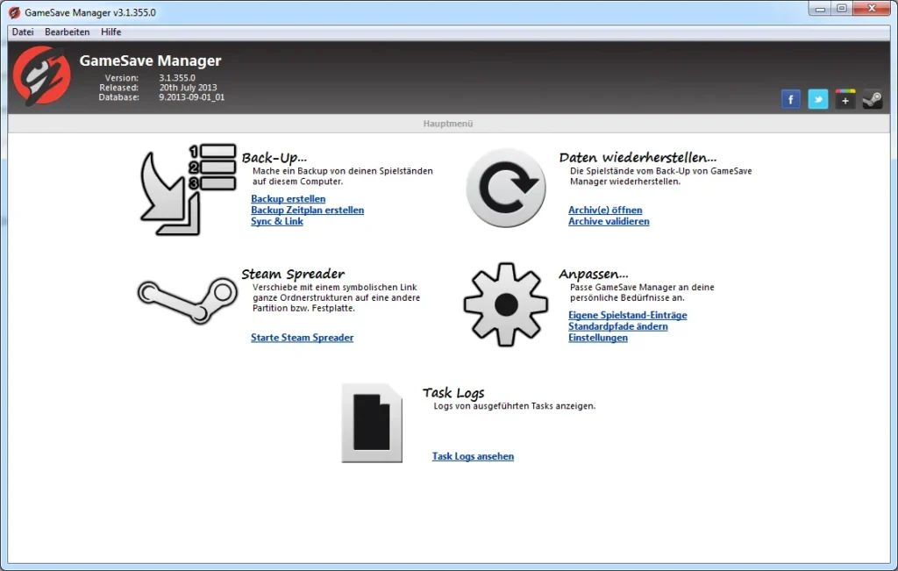This screenshot has width=898, height=571.
Task: Open Eigene Spielstand-Einträge link
Action: (x=628, y=315)
